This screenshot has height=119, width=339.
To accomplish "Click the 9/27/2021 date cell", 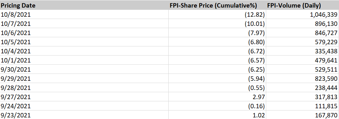I will (84, 97).
